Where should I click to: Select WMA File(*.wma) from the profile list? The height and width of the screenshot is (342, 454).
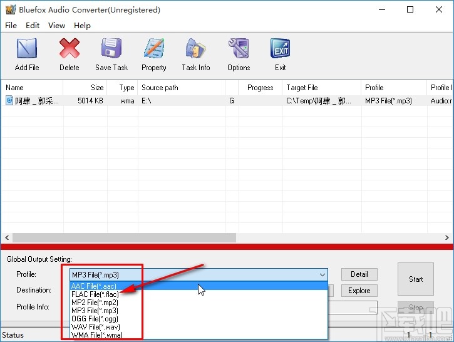tap(199, 334)
